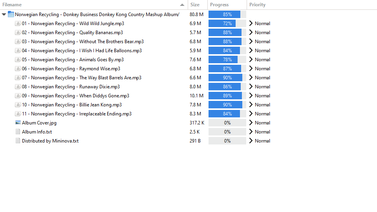This screenshot has width=377, height=212.
Task: Click the audio file icon for Quality Bananas
Action: pyautogui.click(x=18, y=33)
